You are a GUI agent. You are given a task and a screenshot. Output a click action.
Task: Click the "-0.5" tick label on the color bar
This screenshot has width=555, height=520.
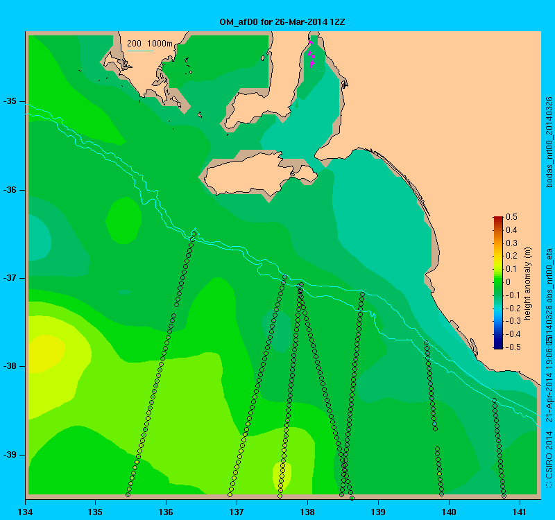[x=512, y=347]
